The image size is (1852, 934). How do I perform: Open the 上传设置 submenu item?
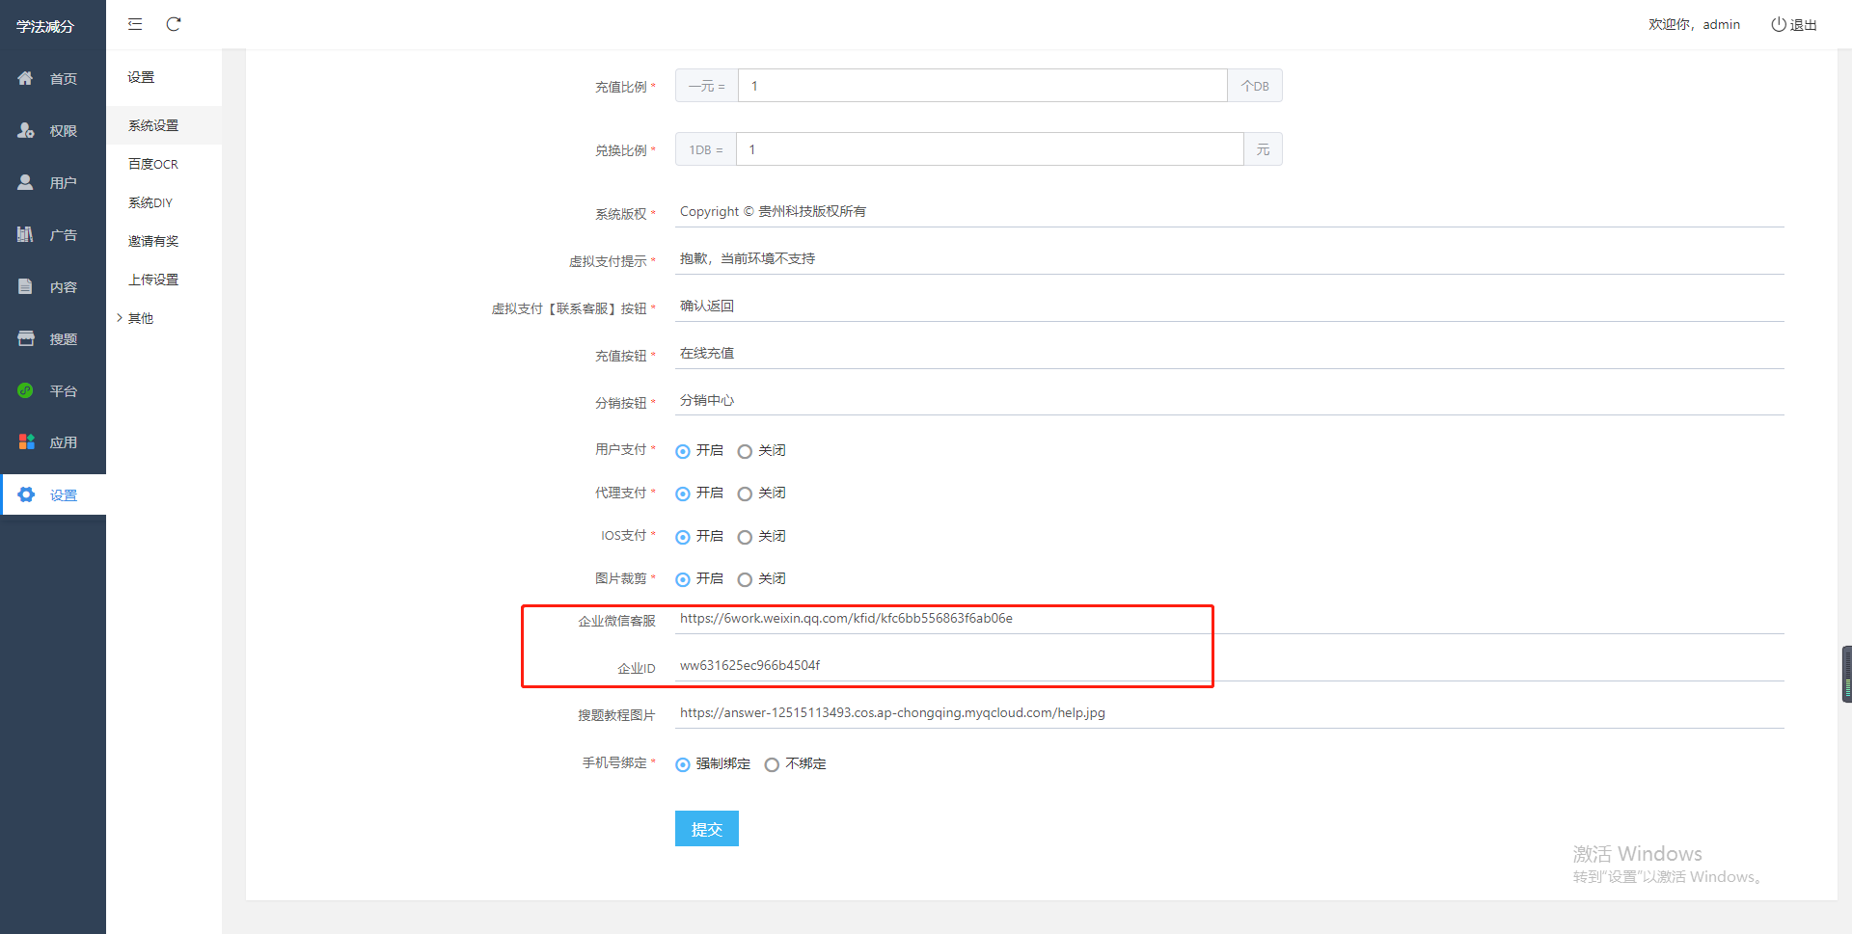tap(164, 280)
